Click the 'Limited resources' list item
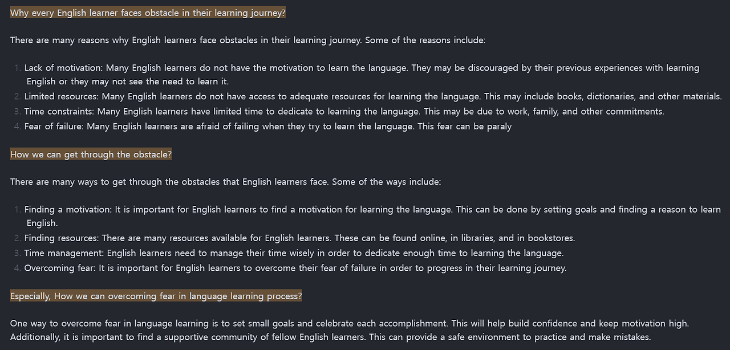Screen dimensions: 730x350 pyautogui.click(x=373, y=96)
